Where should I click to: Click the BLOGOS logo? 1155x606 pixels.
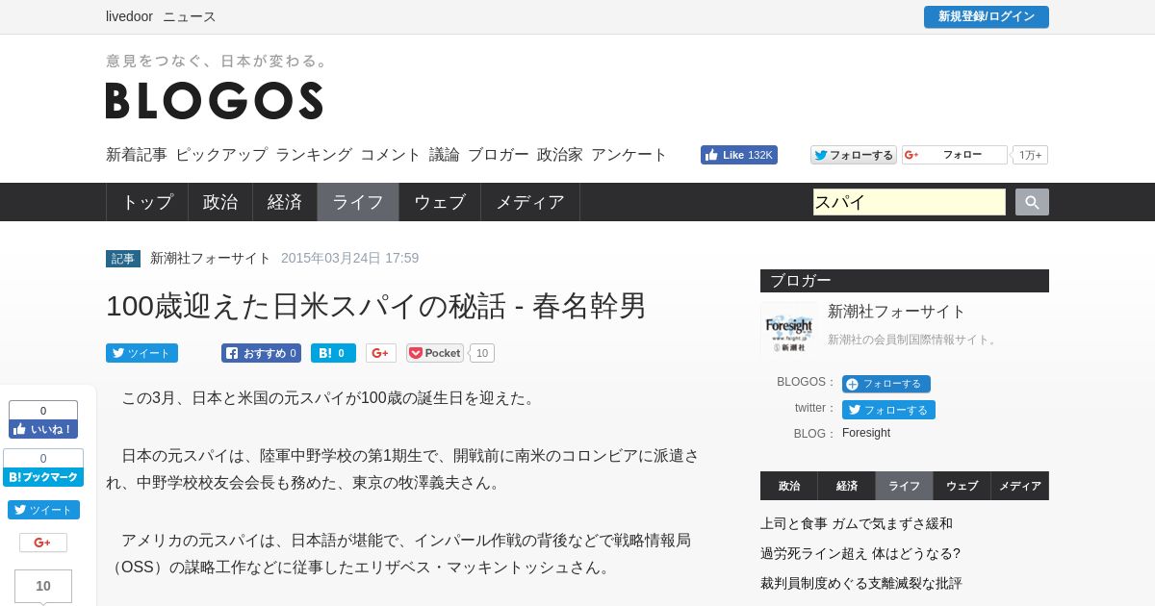coord(215,100)
